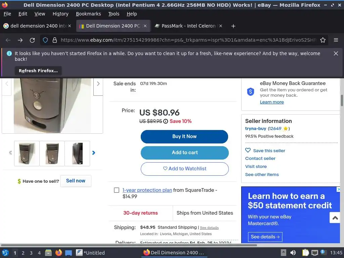
Task: Open the View menu
Action: [40, 14]
